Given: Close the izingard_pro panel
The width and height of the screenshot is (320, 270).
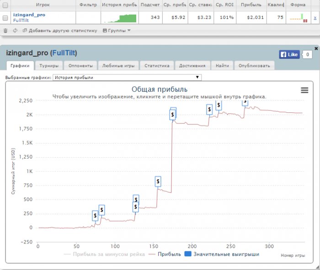Looking at the screenshot, I should (316, 48).
